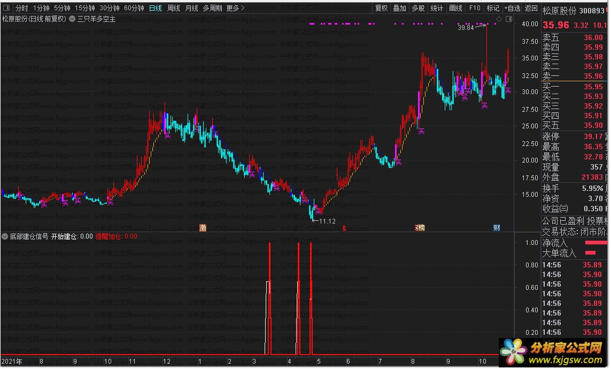
Task: Click the 2021年 label on time axis
Action: click(12, 362)
